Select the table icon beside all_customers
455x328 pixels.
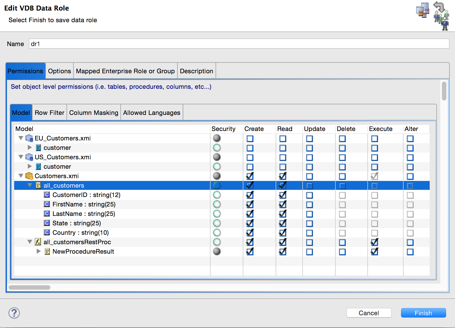38,185
